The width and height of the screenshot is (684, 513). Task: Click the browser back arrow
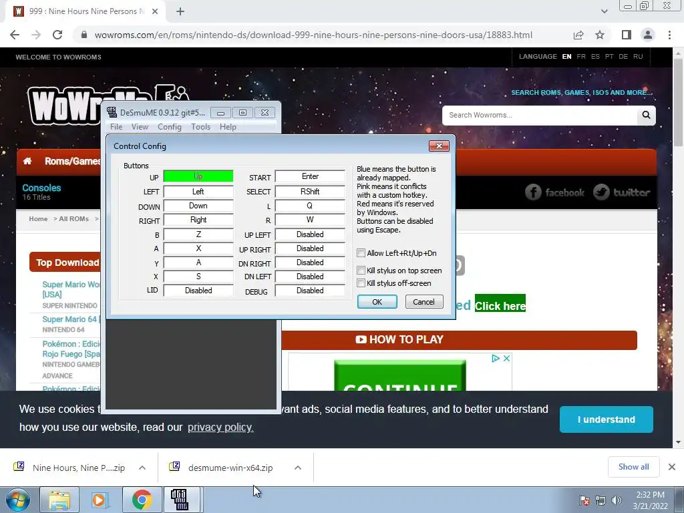15,35
